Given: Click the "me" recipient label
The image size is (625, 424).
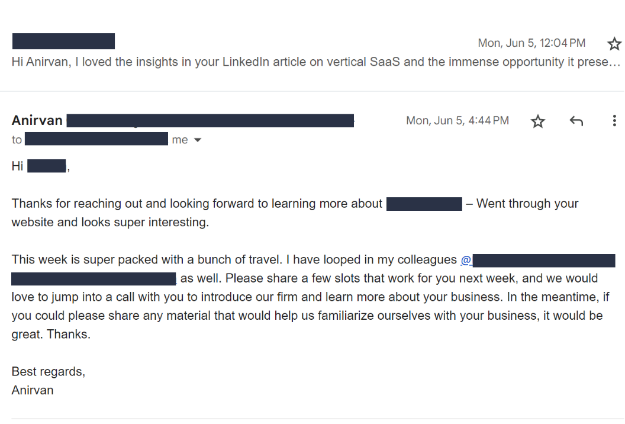Looking at the screenshot, I should (x=180, y=140).
